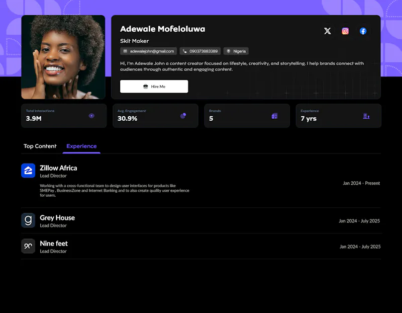The image size is (402, 313).
Task: Open the X (Twitter) profile icon
Action: pos(327,31)
